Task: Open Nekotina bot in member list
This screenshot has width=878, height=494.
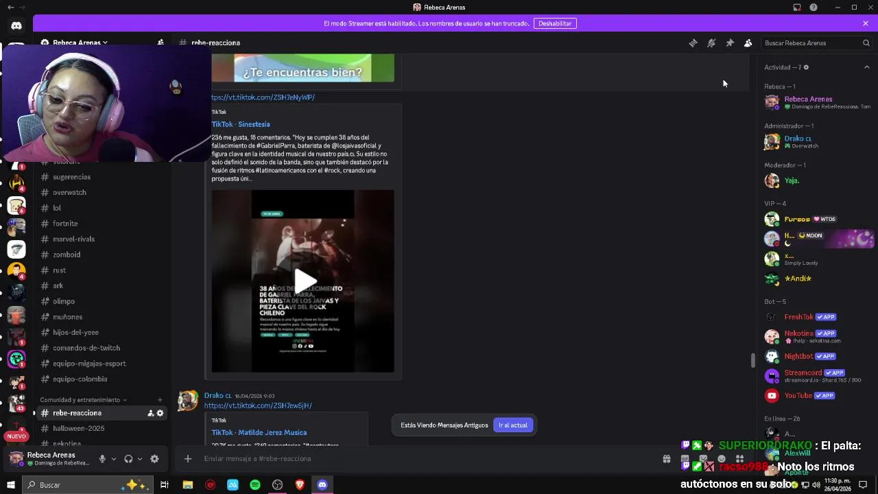Action: click(818, 336)
